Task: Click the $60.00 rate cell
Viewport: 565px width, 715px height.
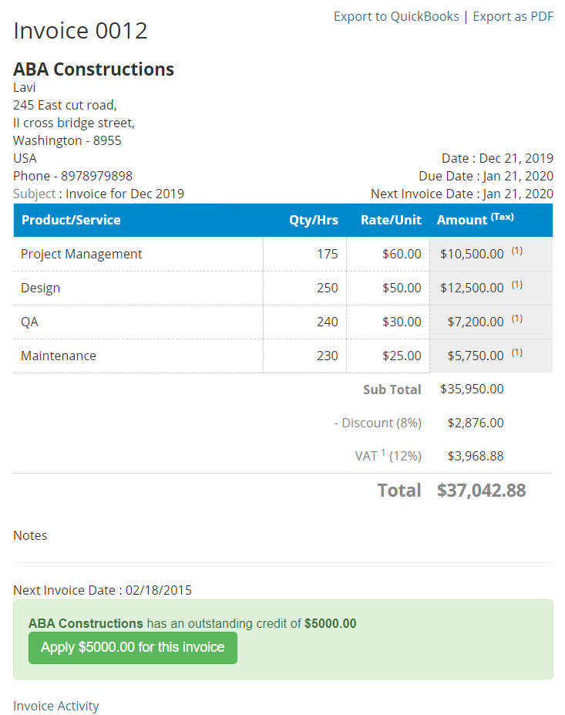Action: point(402,254)
